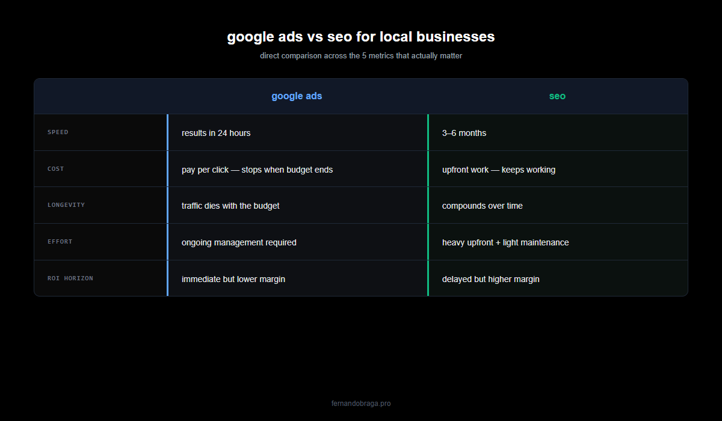
Task: Select the cell 'traffic dies with the budget'
Action: pyautogui.click(x=297, y=206)
